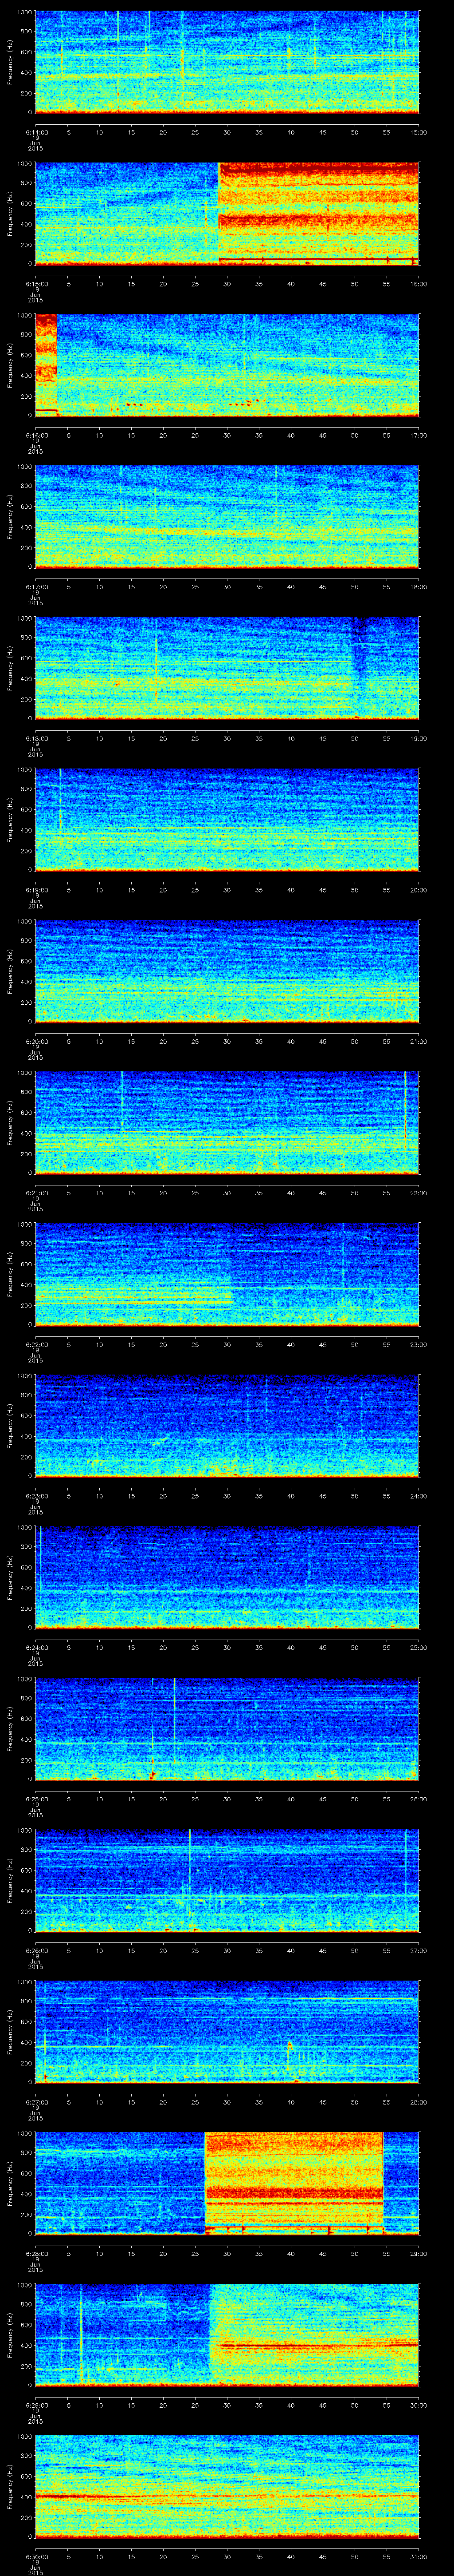Viewport: 454px width, 2576px height.
Task: Click the 6:15:00 time axis label
Action: click(36, 284)
